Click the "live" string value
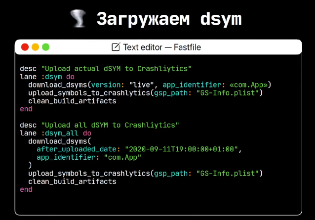The image size is (315, 220). pyautogui.click(x=141, y=85)
